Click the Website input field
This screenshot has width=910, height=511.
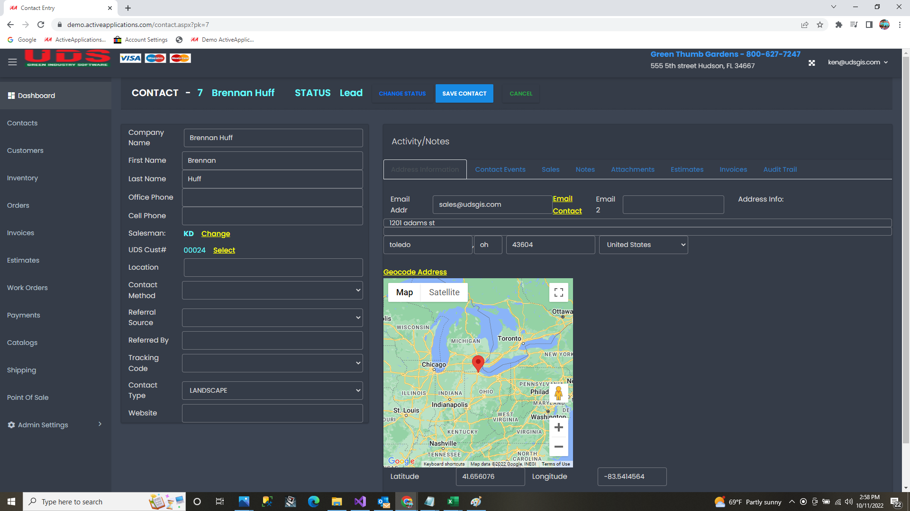point(273,413)
